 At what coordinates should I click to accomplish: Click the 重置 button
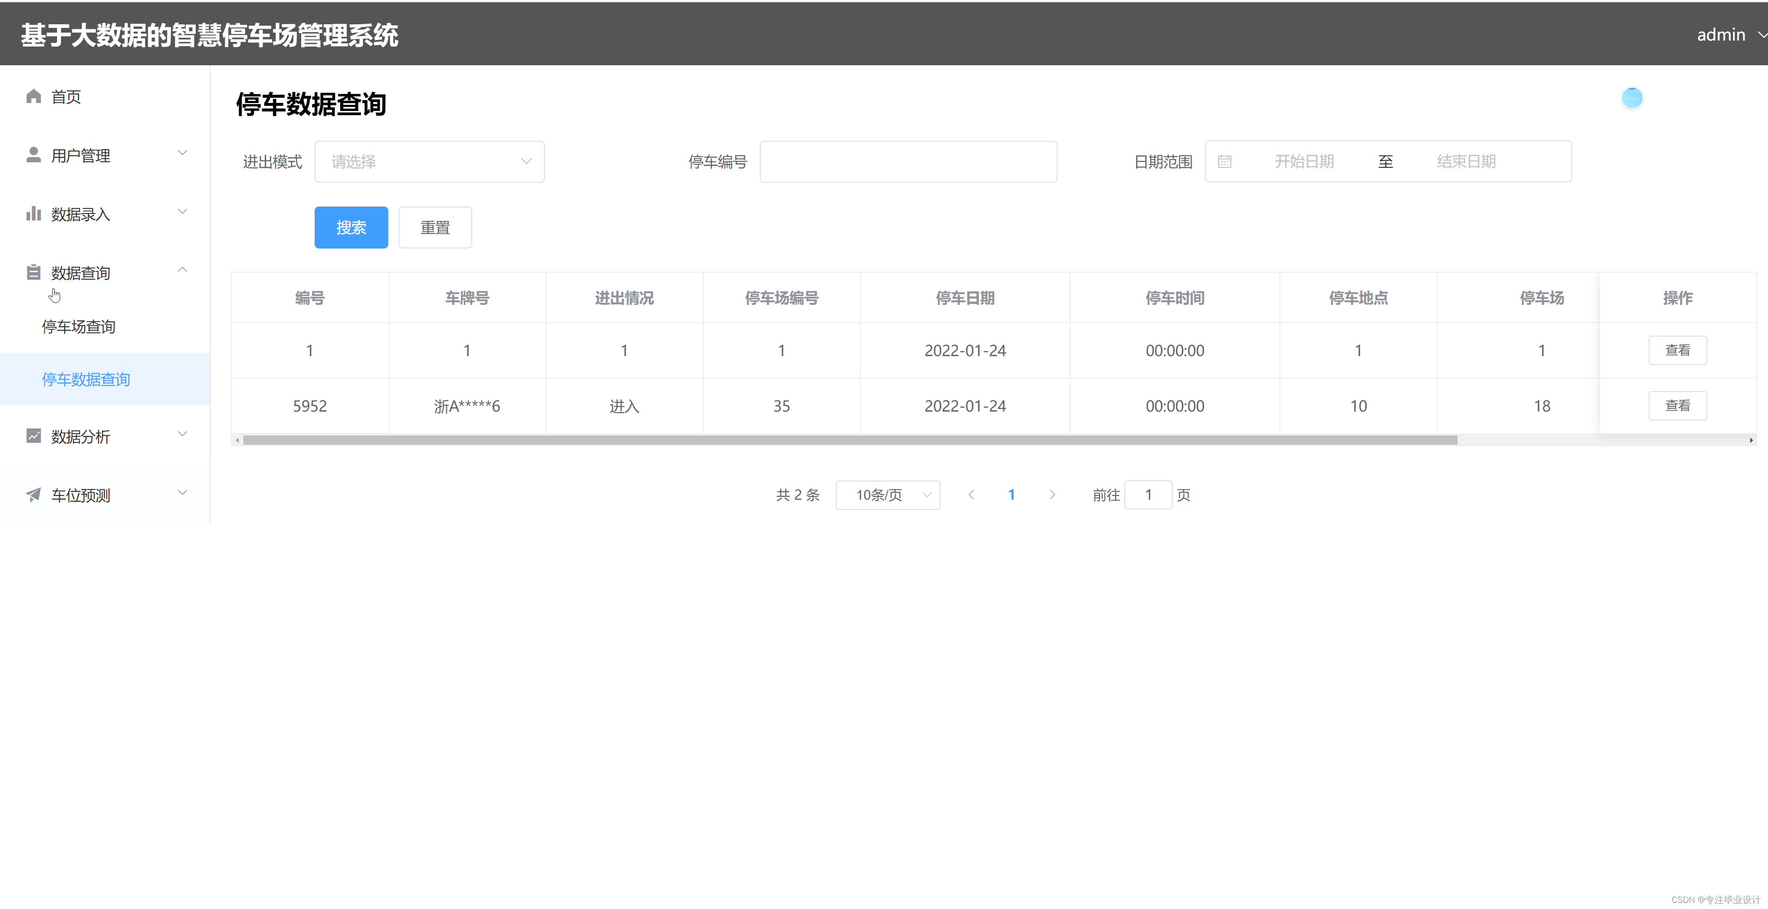[434, 227]
